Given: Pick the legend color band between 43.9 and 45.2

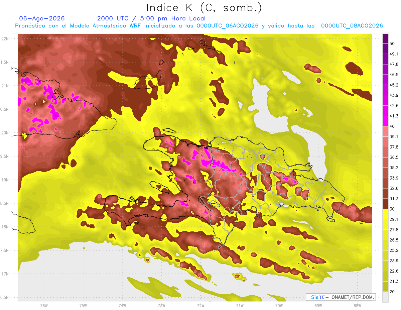Looking at the screenshot, I should [x=386, y=90].
